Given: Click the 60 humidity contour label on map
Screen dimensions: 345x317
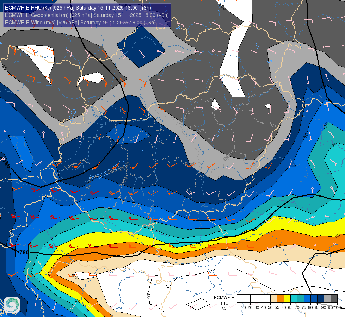Looking at the screenshot, I should pos(337,236).
